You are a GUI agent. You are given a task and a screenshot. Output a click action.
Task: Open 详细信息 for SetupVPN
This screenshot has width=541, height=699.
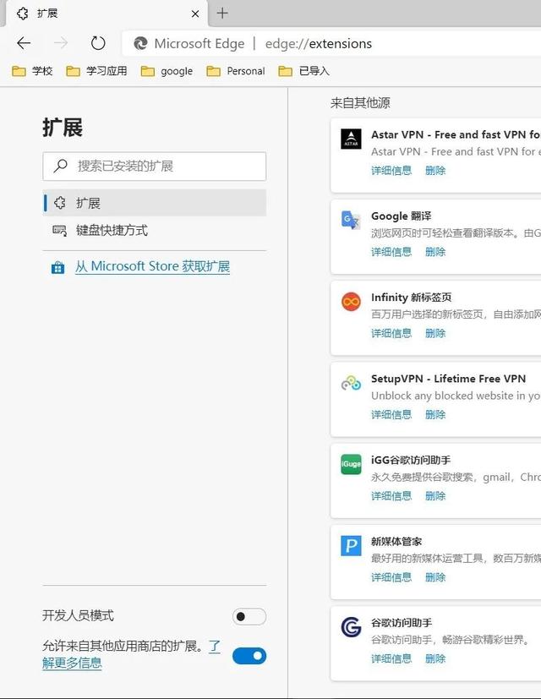(391, 415)
